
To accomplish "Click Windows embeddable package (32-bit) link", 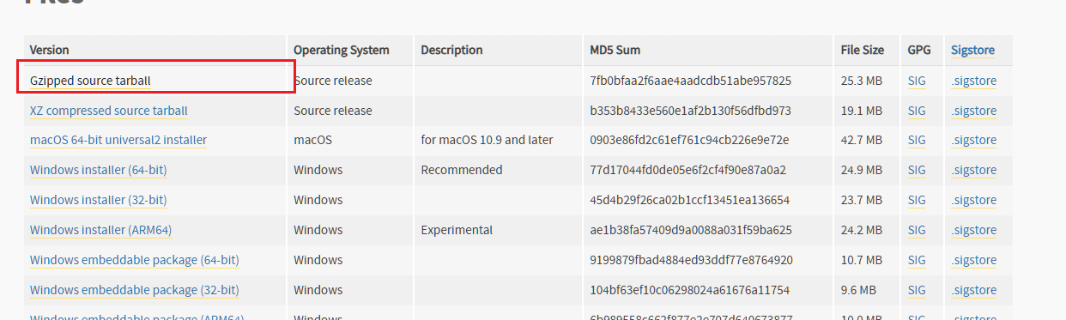I will click(135, 290).
